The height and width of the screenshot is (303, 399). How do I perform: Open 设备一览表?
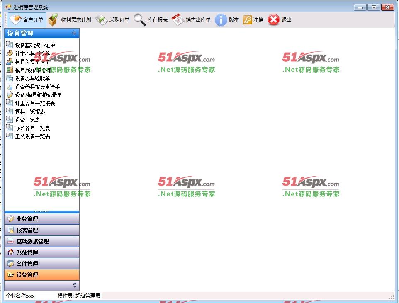tap(28, 120)
